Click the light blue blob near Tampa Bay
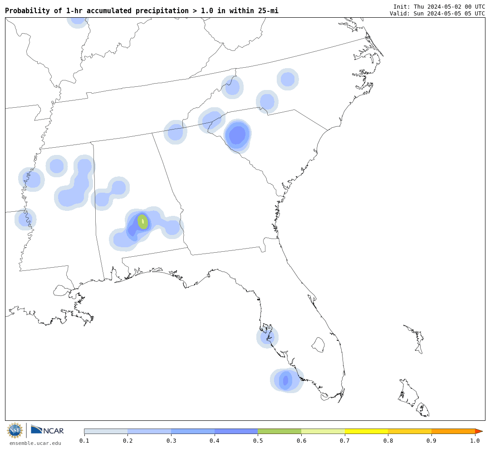 267,337
